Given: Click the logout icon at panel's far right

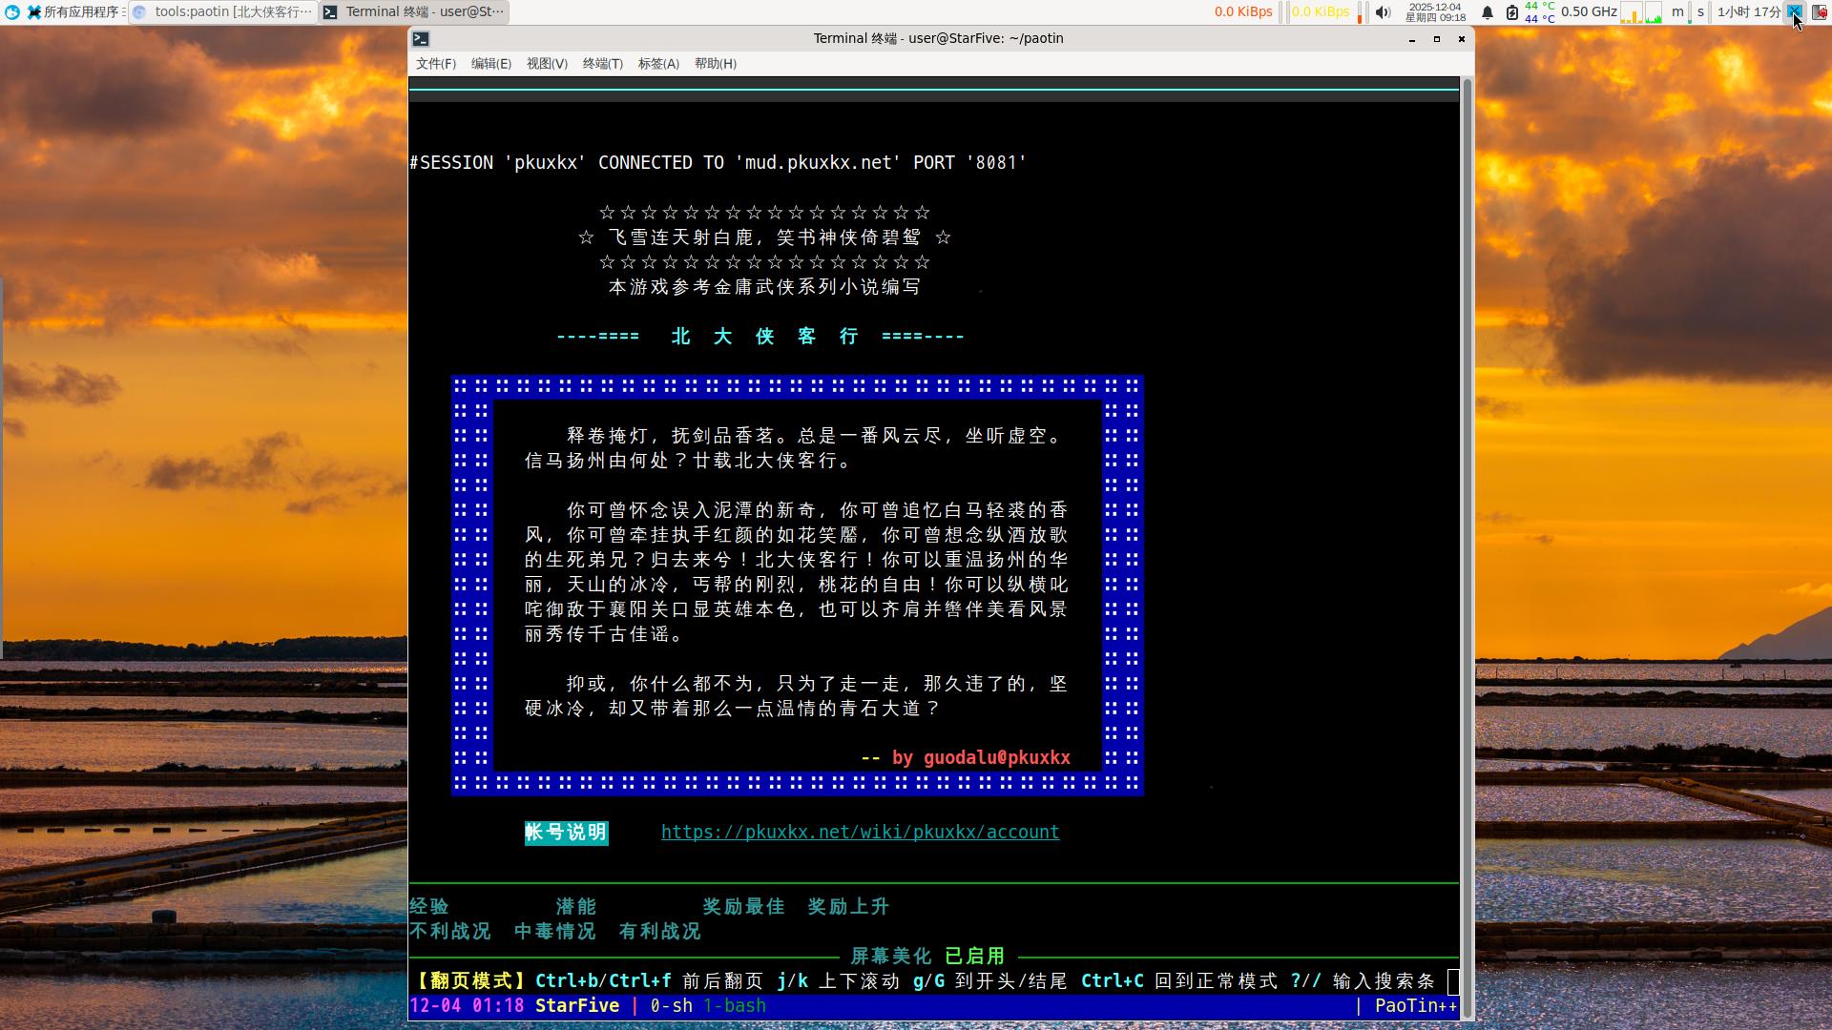Looking at the screenshot, I should click(x=1820, y=12).
